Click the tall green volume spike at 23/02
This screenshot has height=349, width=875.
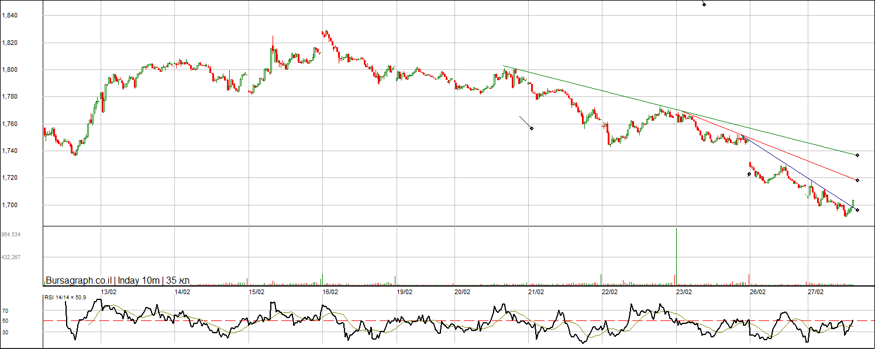tap(676, 256)
